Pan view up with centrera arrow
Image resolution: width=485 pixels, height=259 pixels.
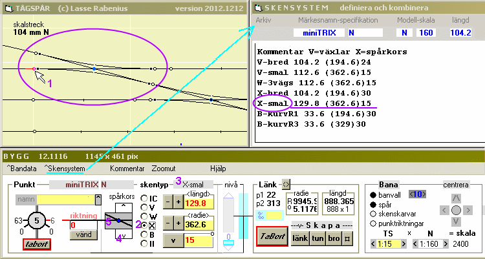click(x=456, y=198)
